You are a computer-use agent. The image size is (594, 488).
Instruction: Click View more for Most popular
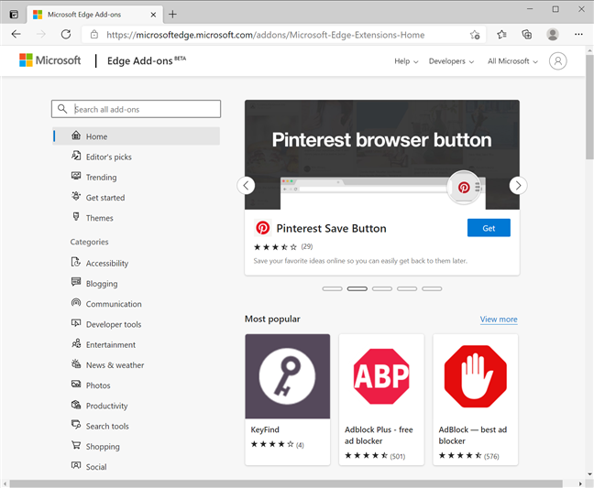[499, 320]
